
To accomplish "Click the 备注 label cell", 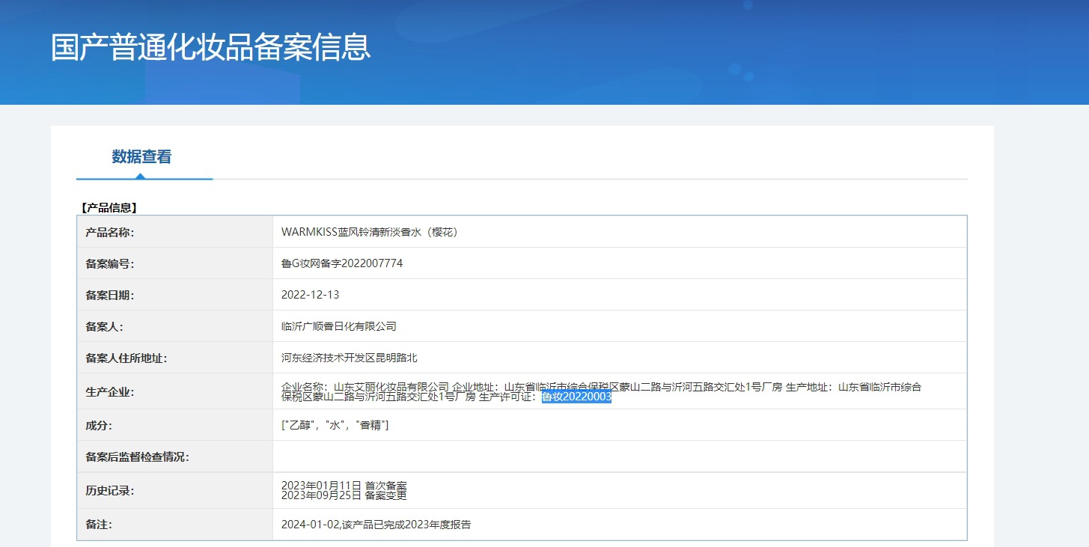I will coord(175,525).
